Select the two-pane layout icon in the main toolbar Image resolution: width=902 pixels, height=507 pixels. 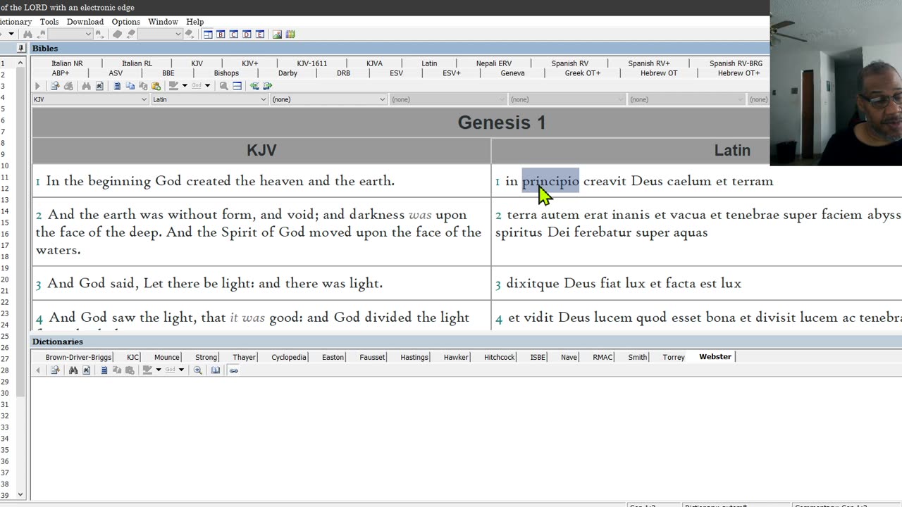208,34
